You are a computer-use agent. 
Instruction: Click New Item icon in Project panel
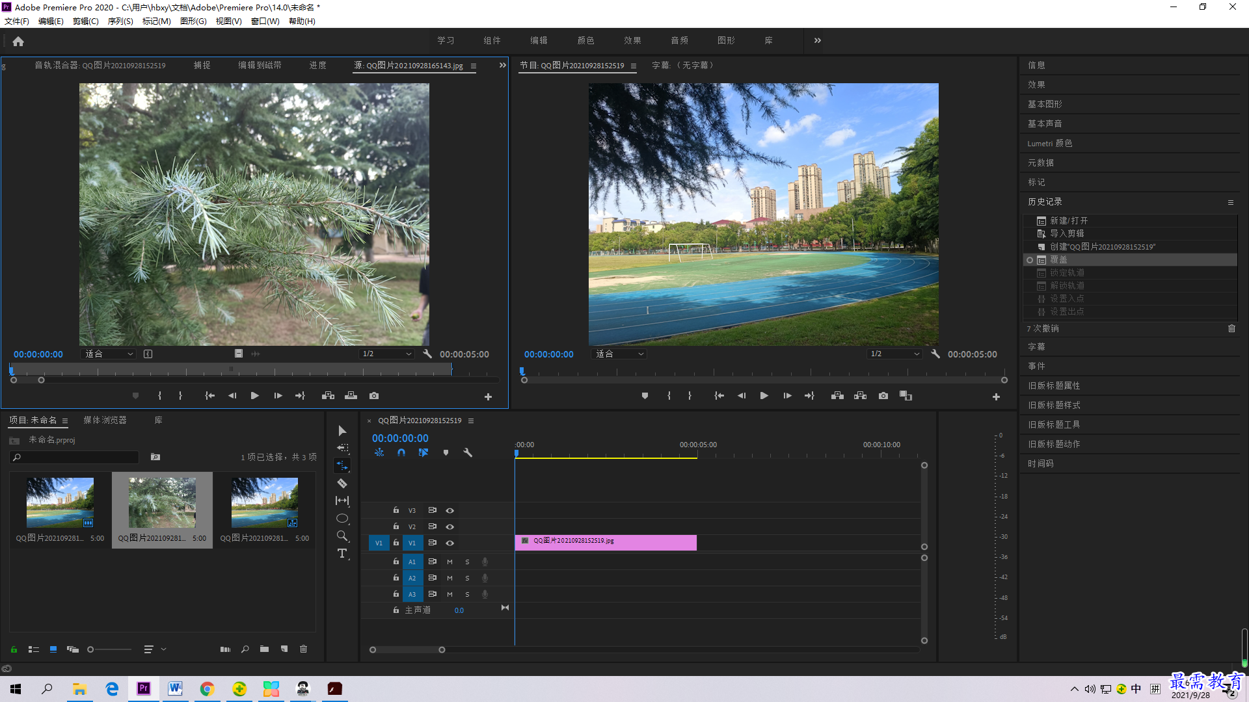pos(284,649)
